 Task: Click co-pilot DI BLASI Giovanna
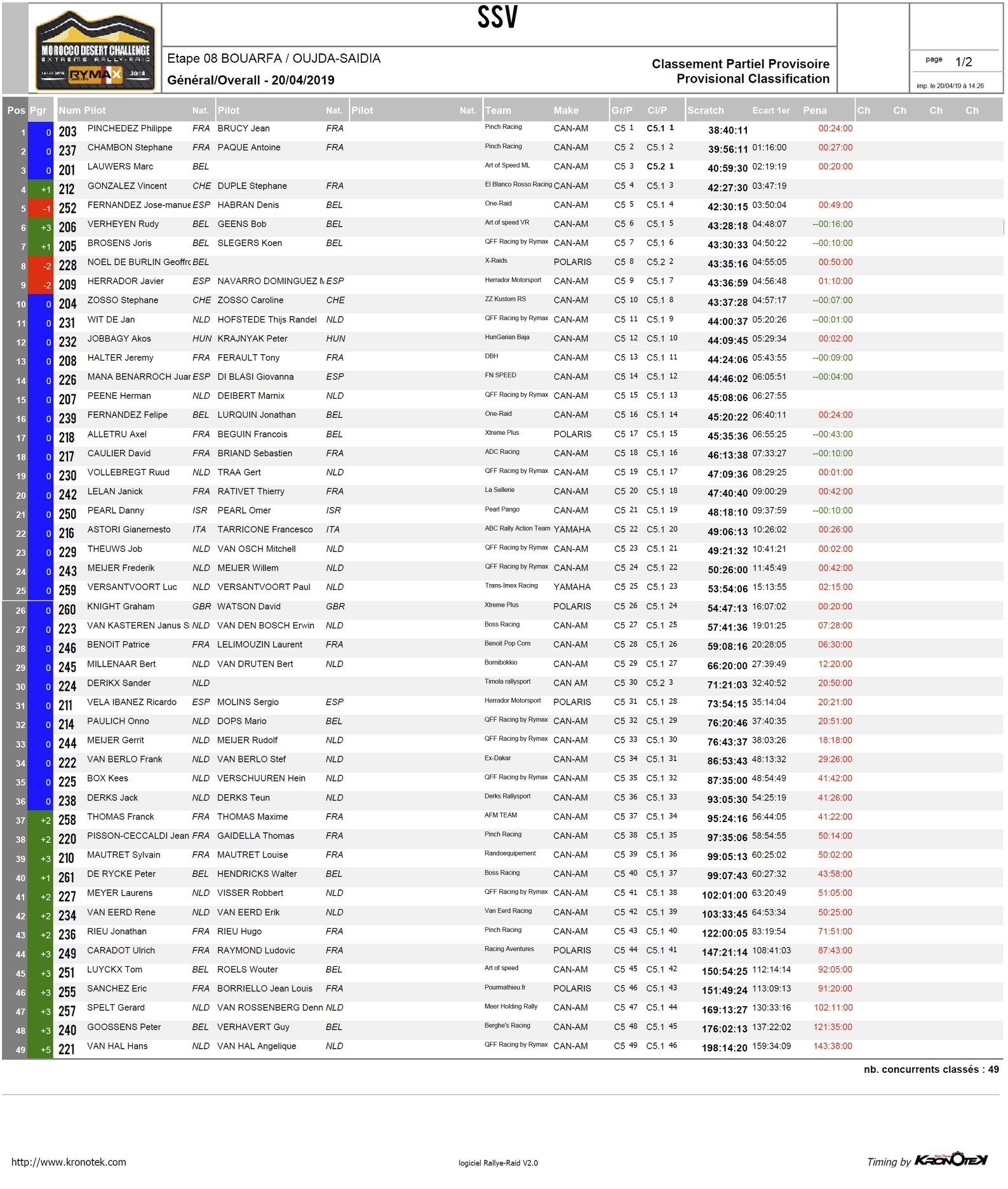[x=255, y=376]
